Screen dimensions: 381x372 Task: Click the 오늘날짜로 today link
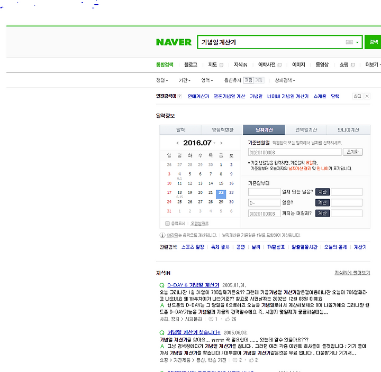click(x=199, y=224)
